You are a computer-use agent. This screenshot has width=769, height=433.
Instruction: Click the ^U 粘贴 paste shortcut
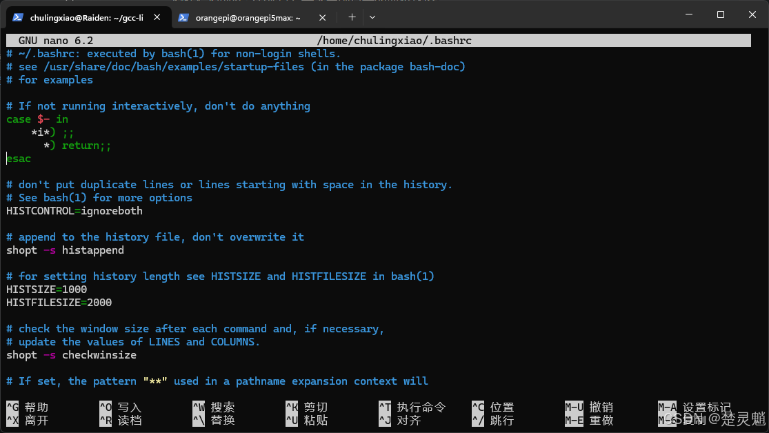click(x=307, y=421)
